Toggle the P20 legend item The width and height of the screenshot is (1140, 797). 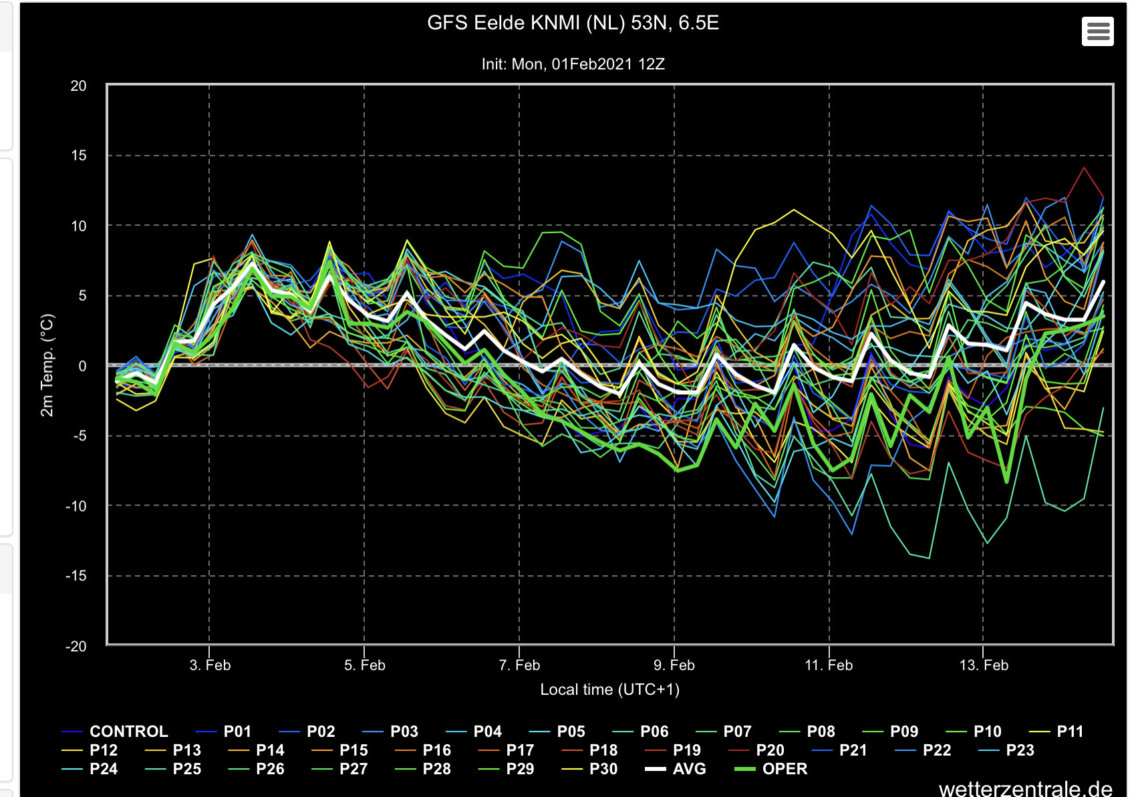point(756,750)
